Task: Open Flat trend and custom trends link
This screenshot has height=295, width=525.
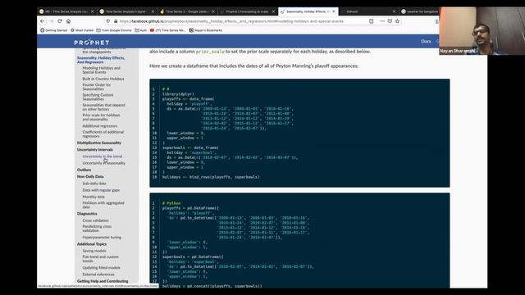Action: (x=100, y=259)
